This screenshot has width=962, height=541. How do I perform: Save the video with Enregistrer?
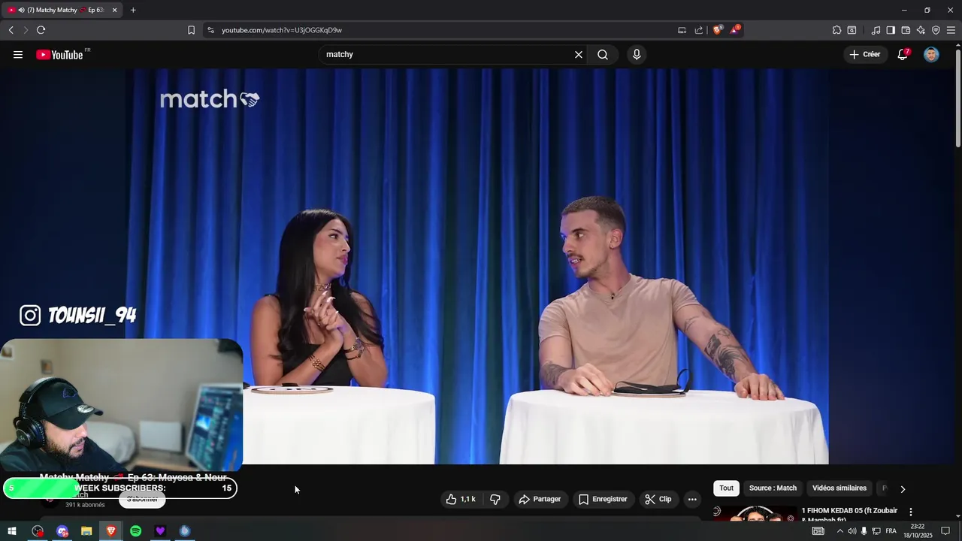[x=603, y=499]
